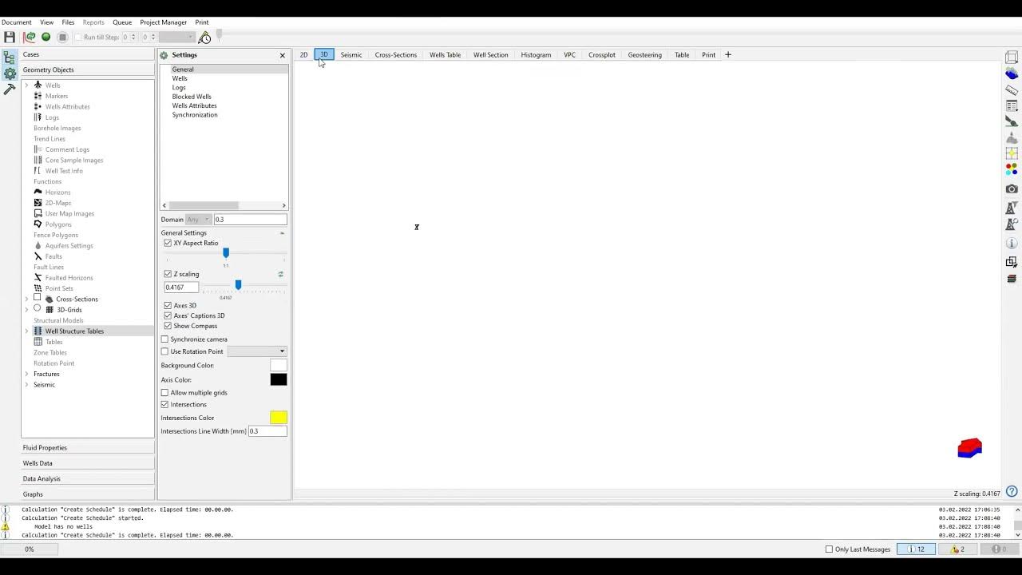Enable Use Rotation Point checkbox
1022x575 pixels.
pyautogui.click(x=165, y=351)
